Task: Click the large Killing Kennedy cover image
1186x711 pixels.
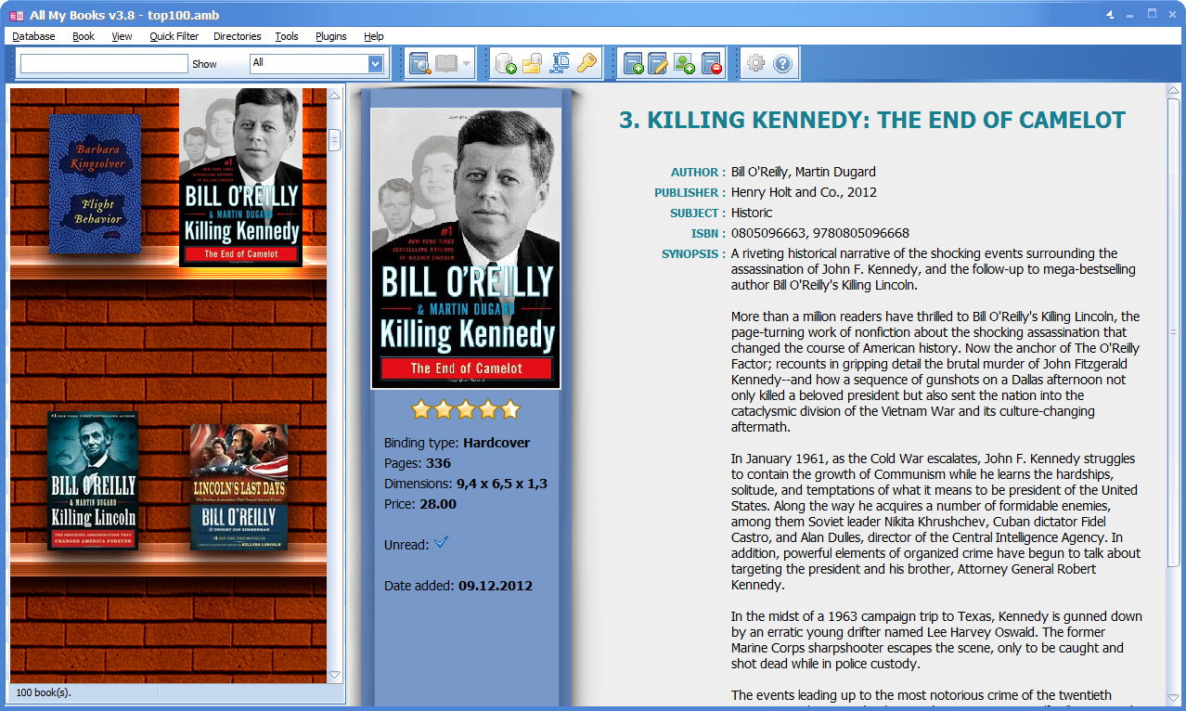Action: tap(466, 248)
